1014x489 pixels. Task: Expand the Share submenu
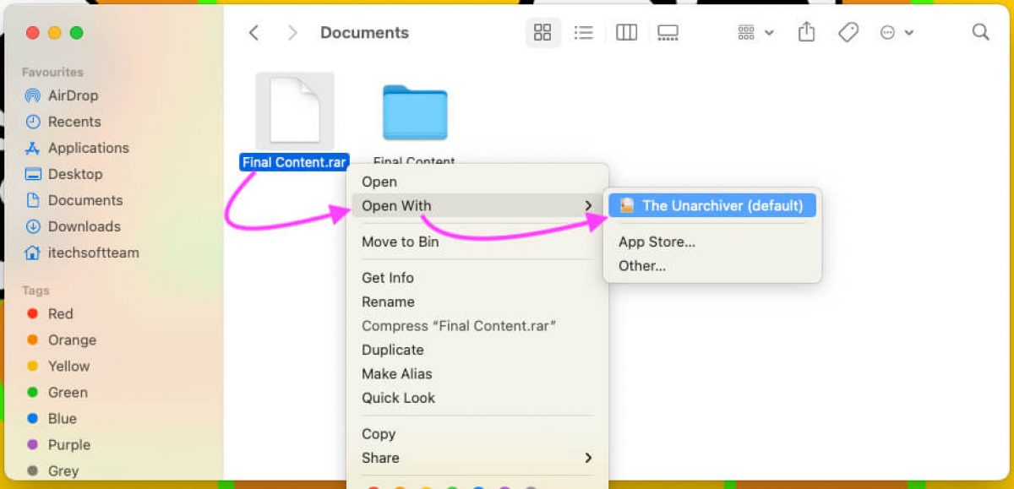[x=477, y=458]
